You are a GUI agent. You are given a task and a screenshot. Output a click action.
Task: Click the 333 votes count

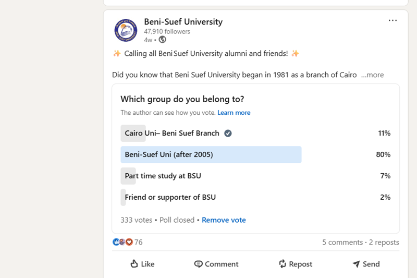click(x=136, y=220)
